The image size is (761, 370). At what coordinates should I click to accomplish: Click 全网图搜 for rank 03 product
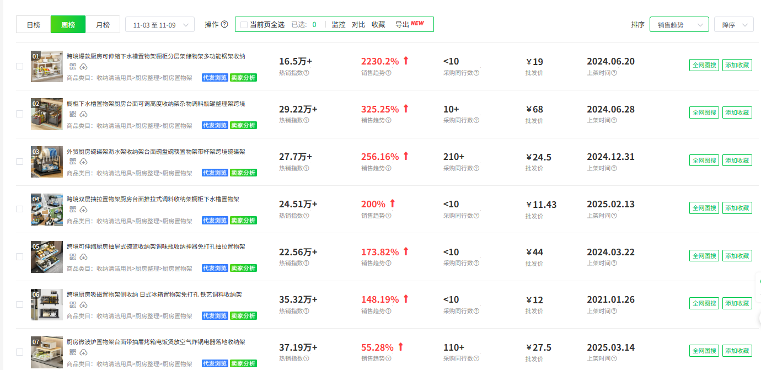704,160
